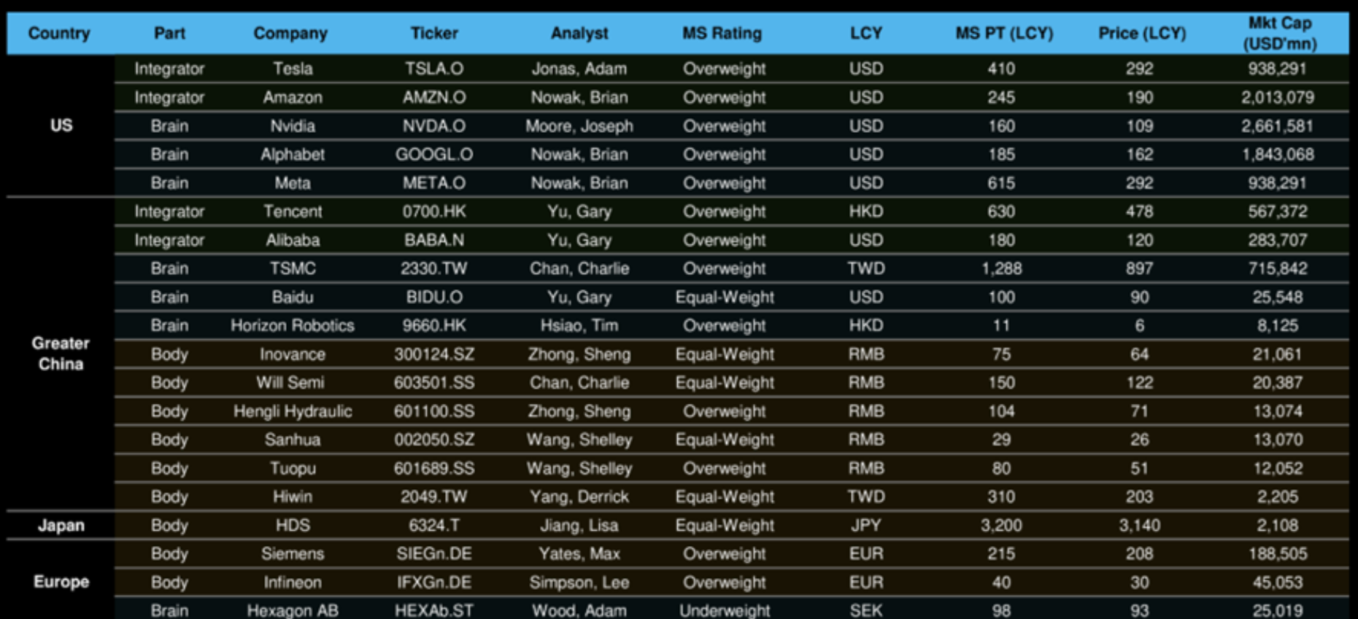Image resolution: width=1358 pixels, height=619 pixels.
Task: Click the Inovance company name
Action: coord(293,354)
